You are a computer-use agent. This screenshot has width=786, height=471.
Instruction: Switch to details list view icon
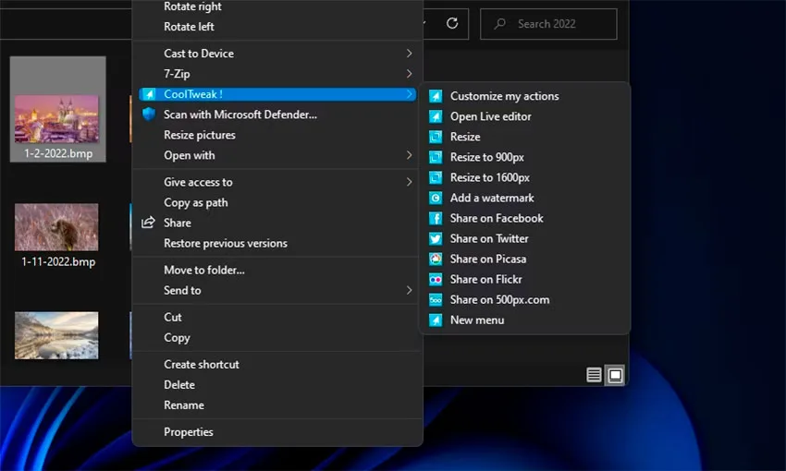pyautogui.click(x=594, y=374)
